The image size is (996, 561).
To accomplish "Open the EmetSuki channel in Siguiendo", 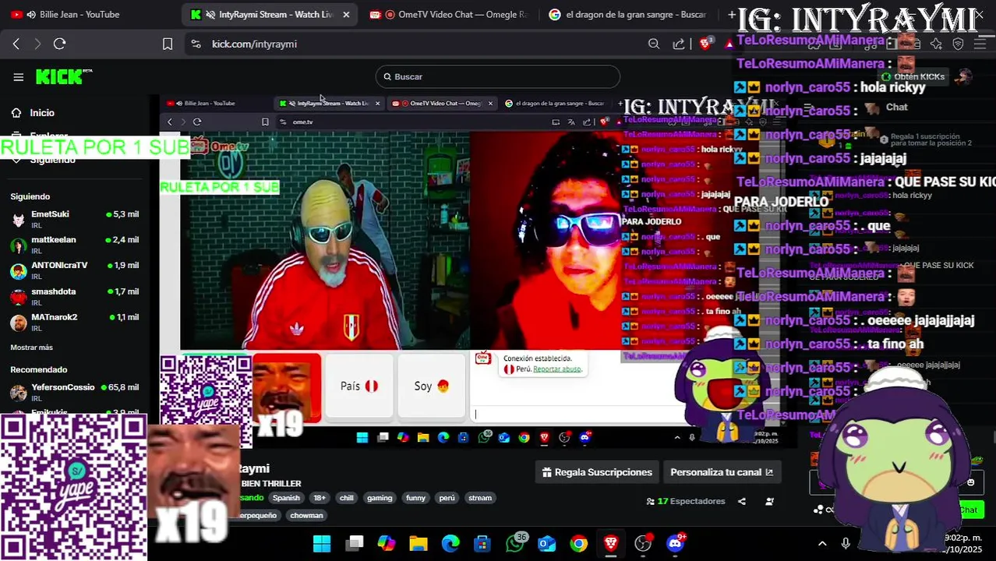I will pyautogui.click(x=74, y=219).
